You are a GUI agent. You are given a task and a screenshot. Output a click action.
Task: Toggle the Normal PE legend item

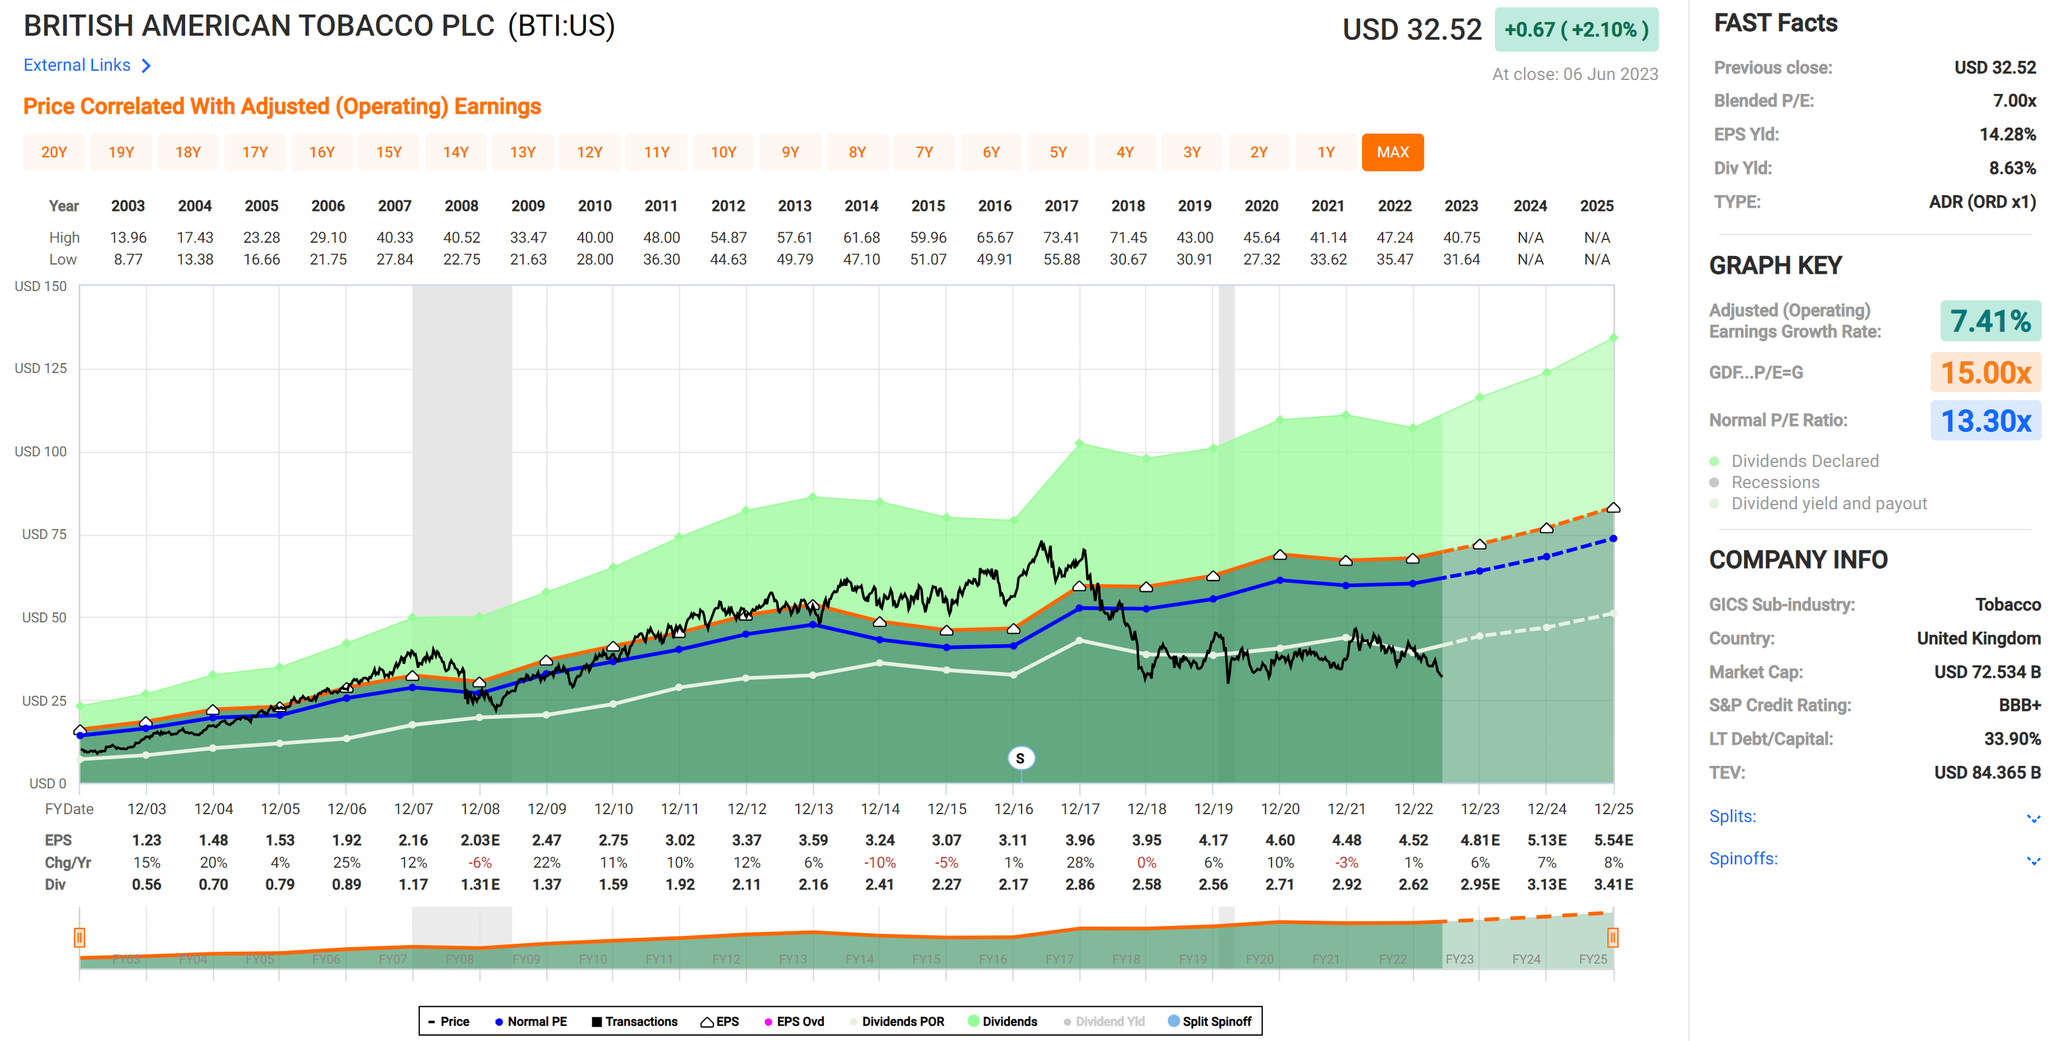pos(530,1021)
